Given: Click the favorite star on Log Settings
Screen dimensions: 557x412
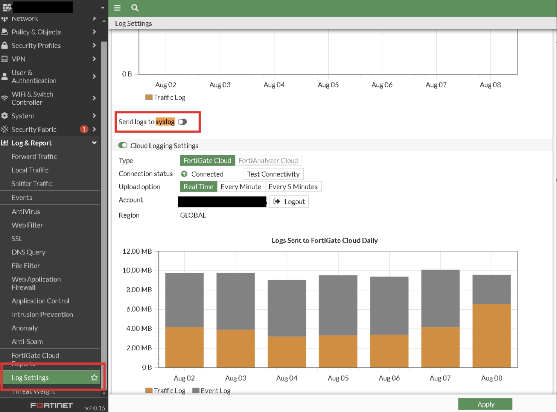Looking at the screenshot, I should click(94, 378).
